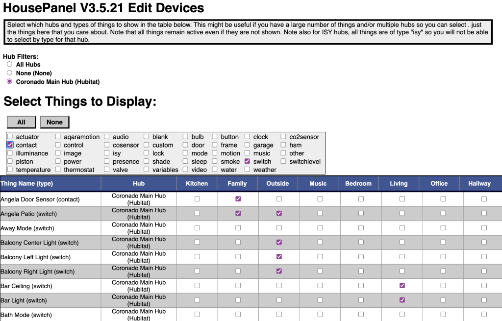
Task: Check the weather type filter
Action: click(247, 170)
